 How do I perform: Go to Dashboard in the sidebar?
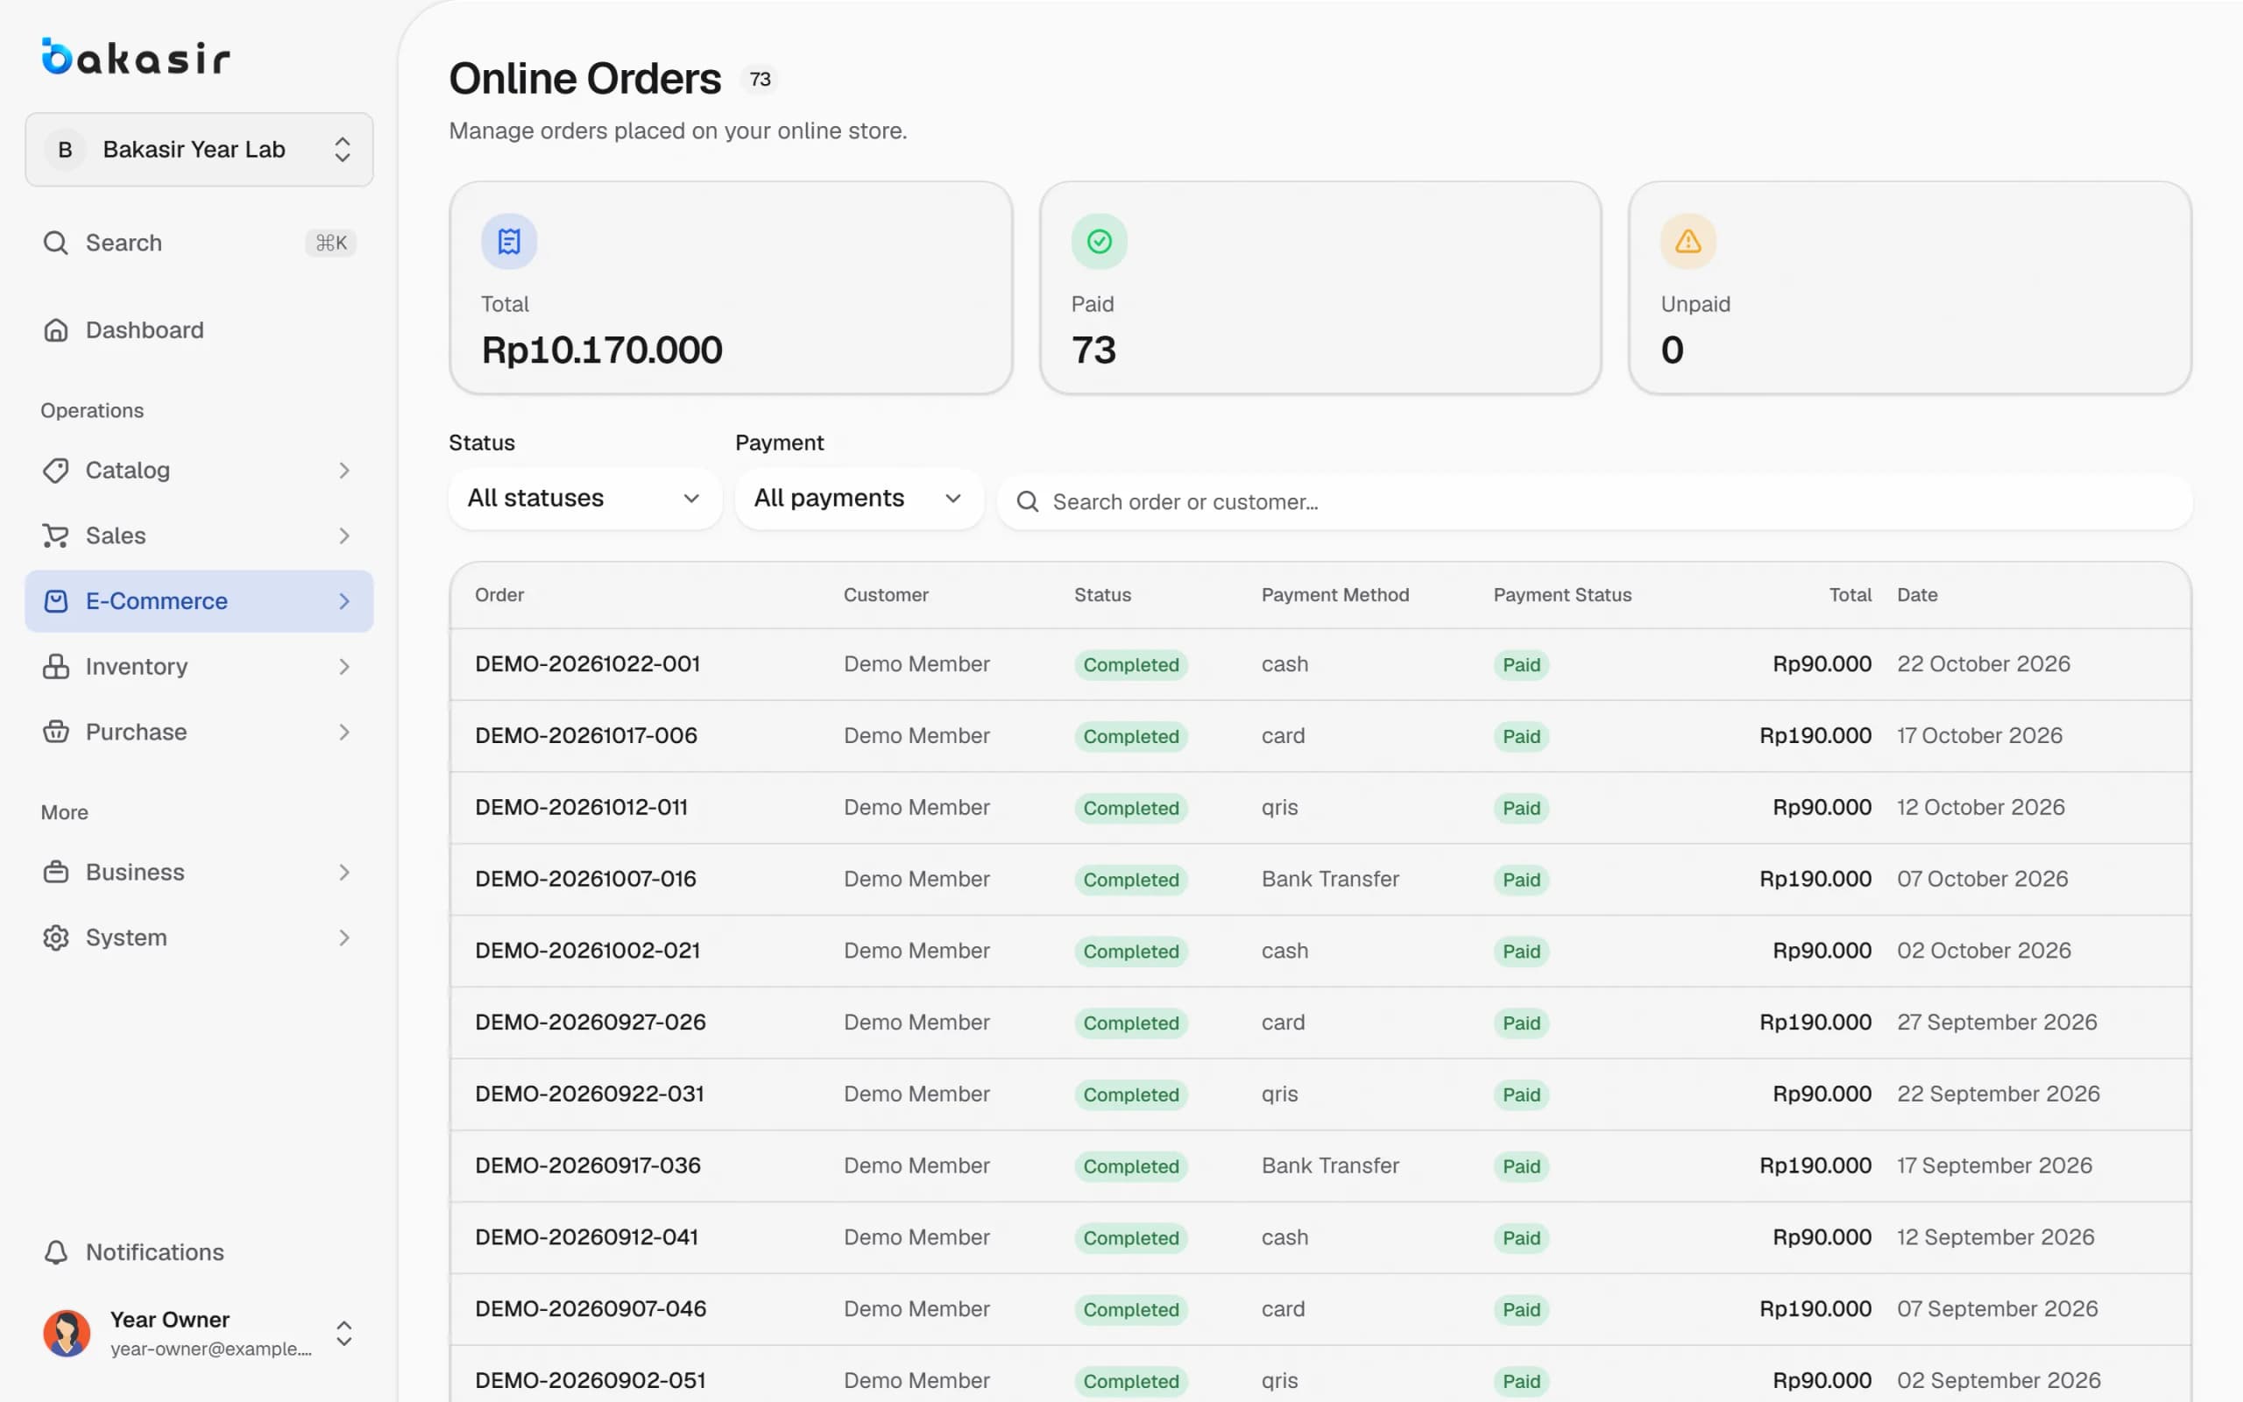point(199,330)
